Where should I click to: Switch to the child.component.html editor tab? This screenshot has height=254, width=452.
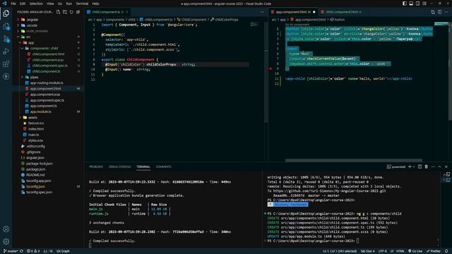coord(342,12)
